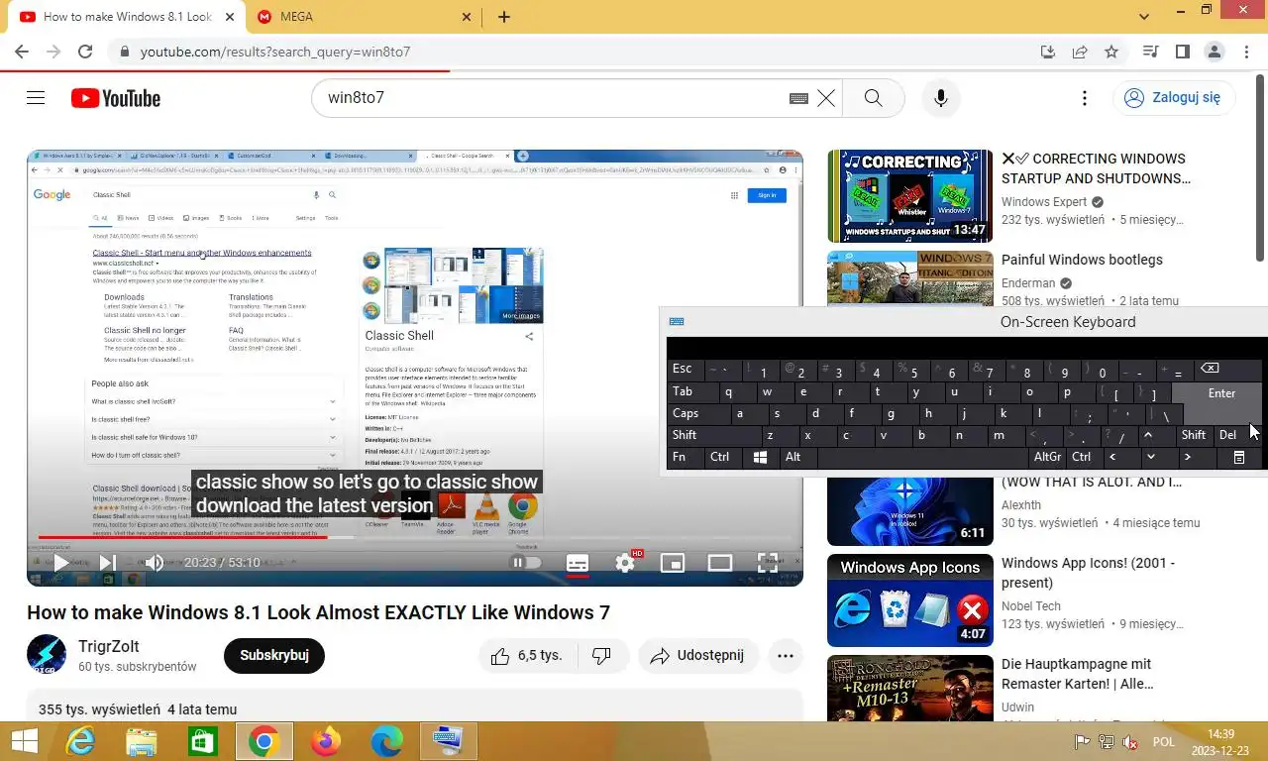This screenshot has width=1268, height=761.
Task: Toggle Fn key on On-Screen Keyboard
Action: pos(686,457)
